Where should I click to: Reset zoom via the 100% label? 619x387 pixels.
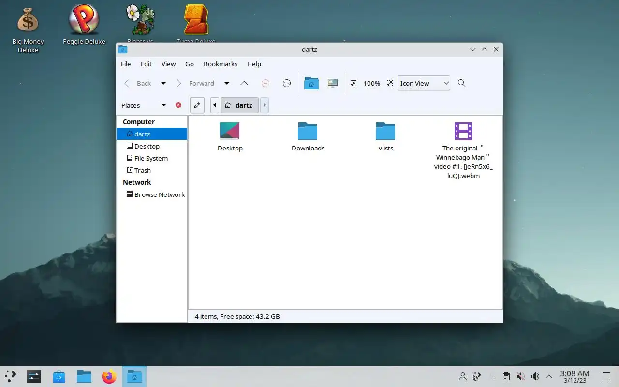[x=371, y=83]
